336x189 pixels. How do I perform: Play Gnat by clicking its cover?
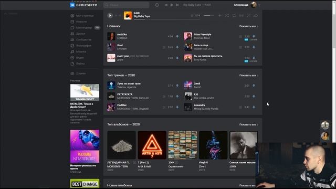point(111,47)
